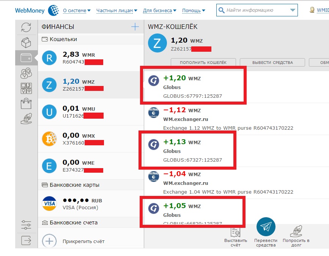Click the WM.exchanger.ru icon of the −1,04 WMZ transaction

[154, 176]
